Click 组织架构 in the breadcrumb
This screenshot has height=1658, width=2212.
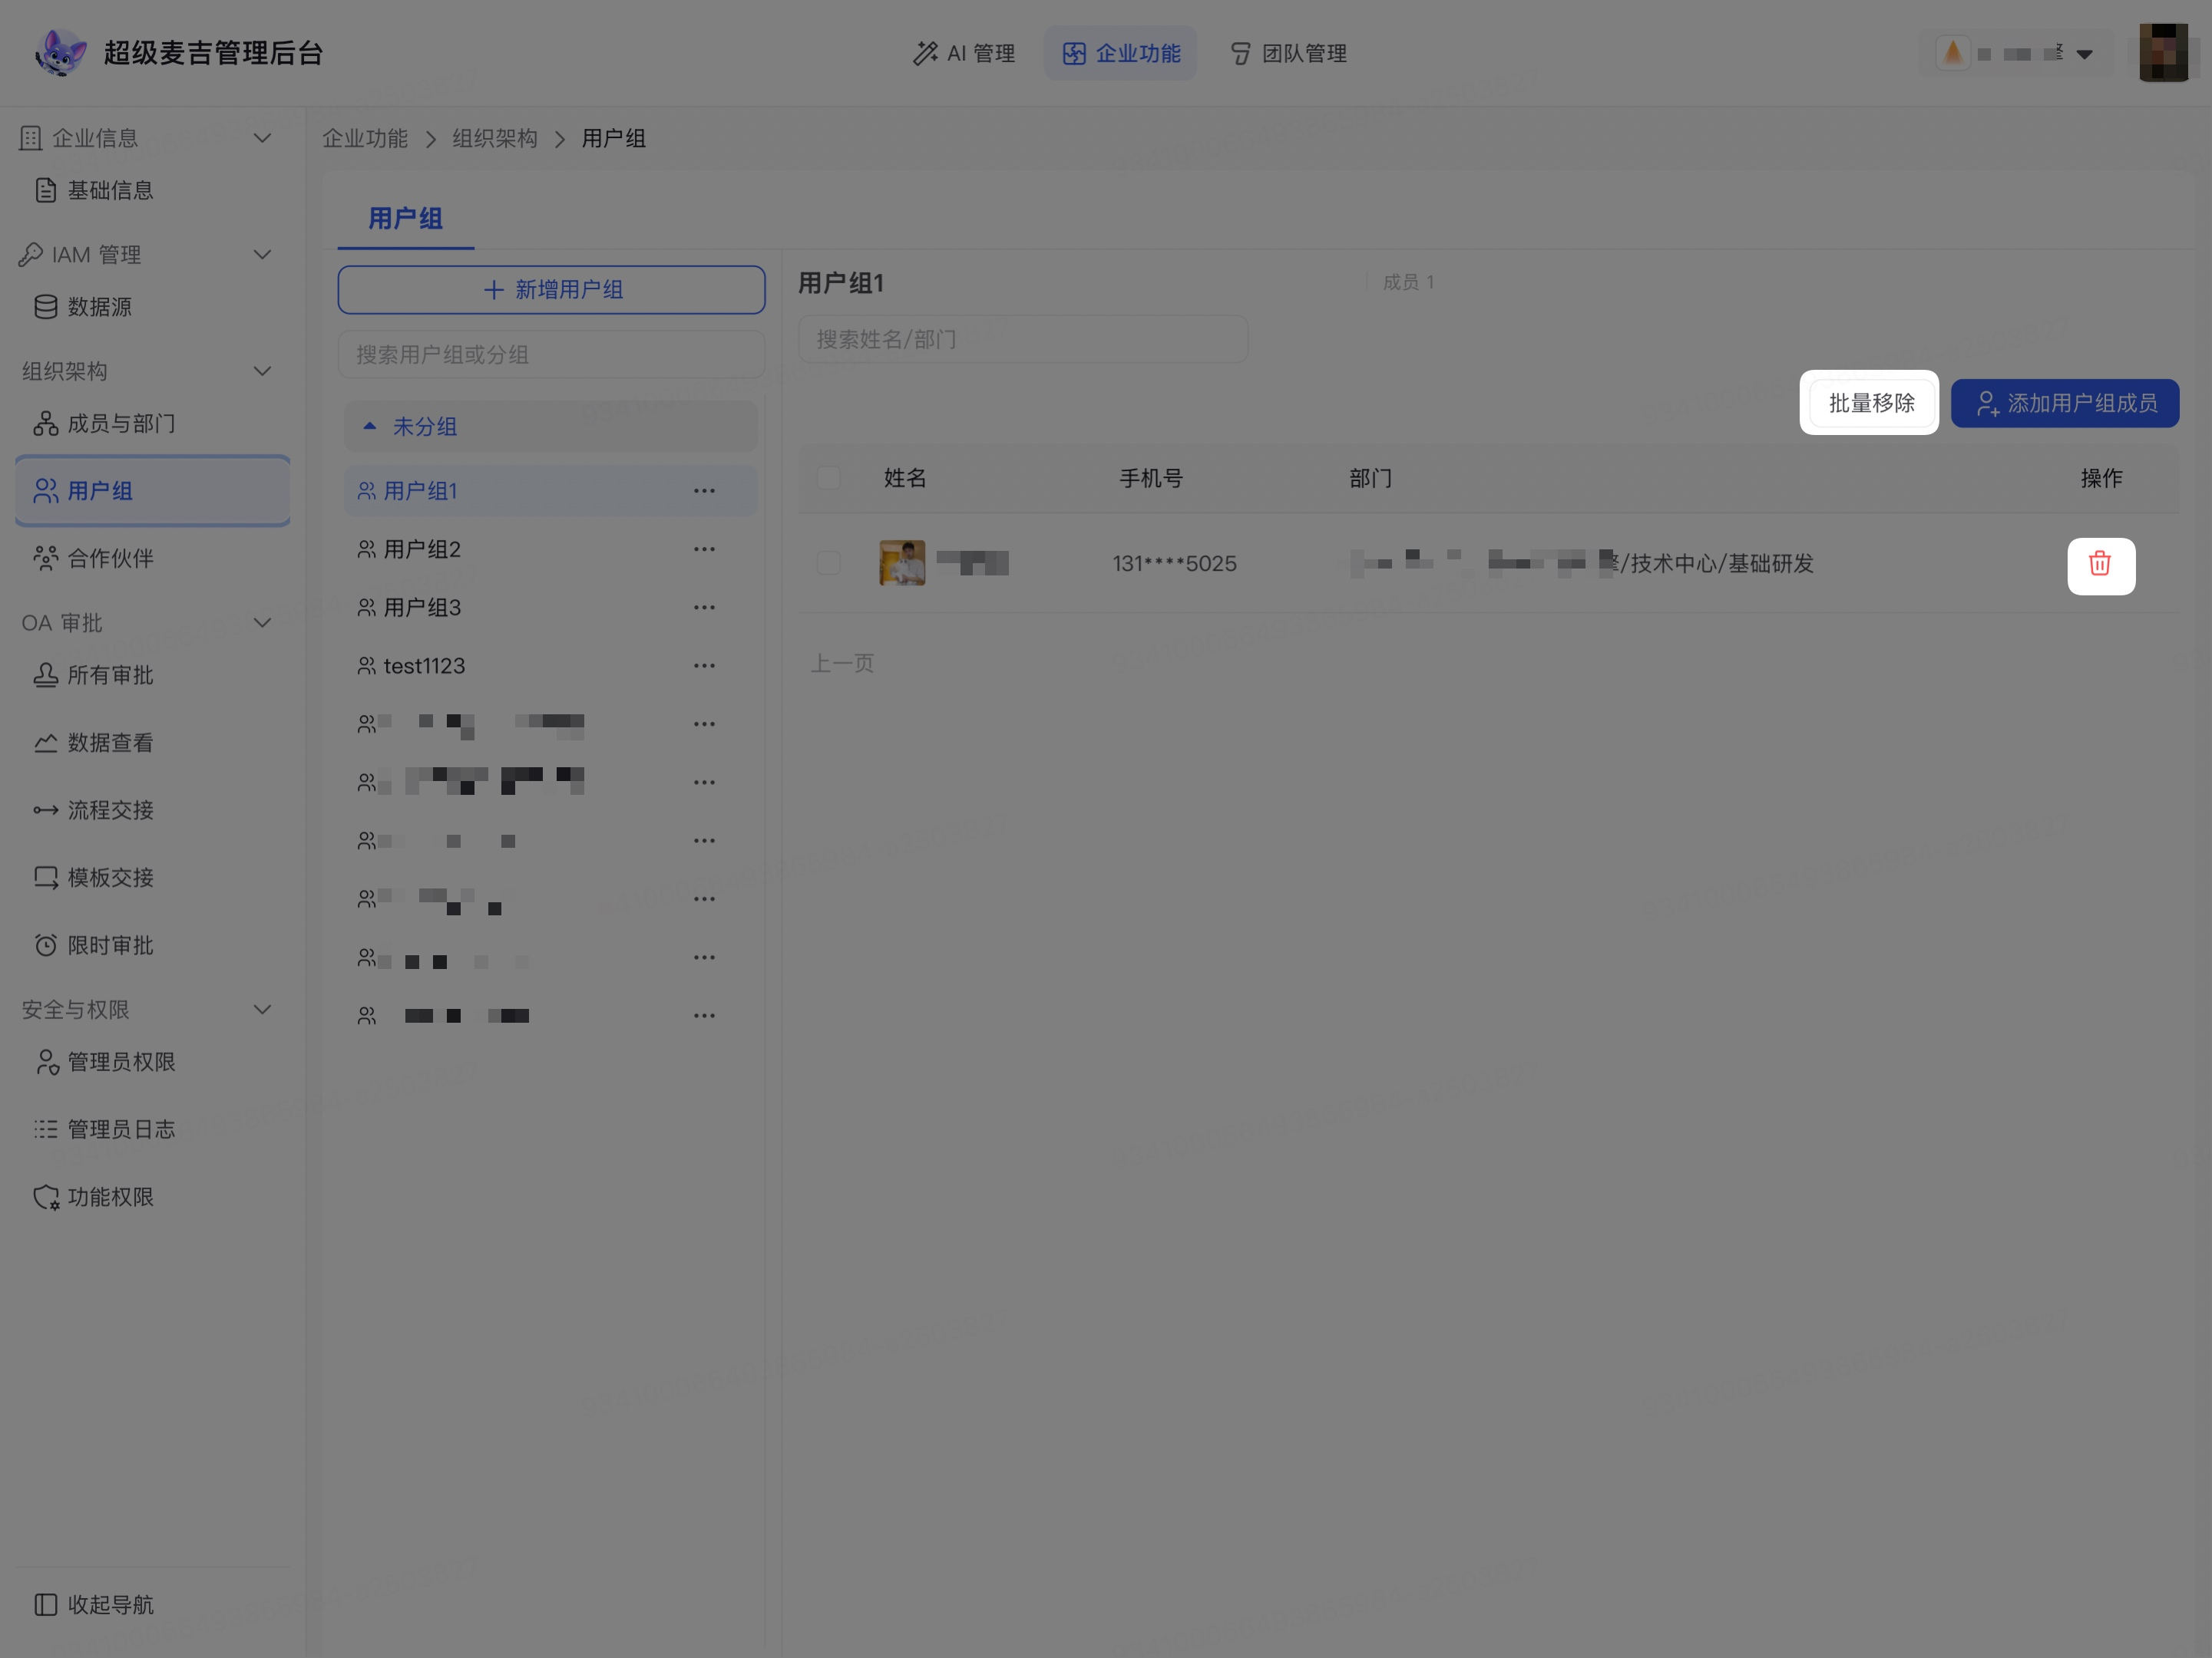point(495,138)
